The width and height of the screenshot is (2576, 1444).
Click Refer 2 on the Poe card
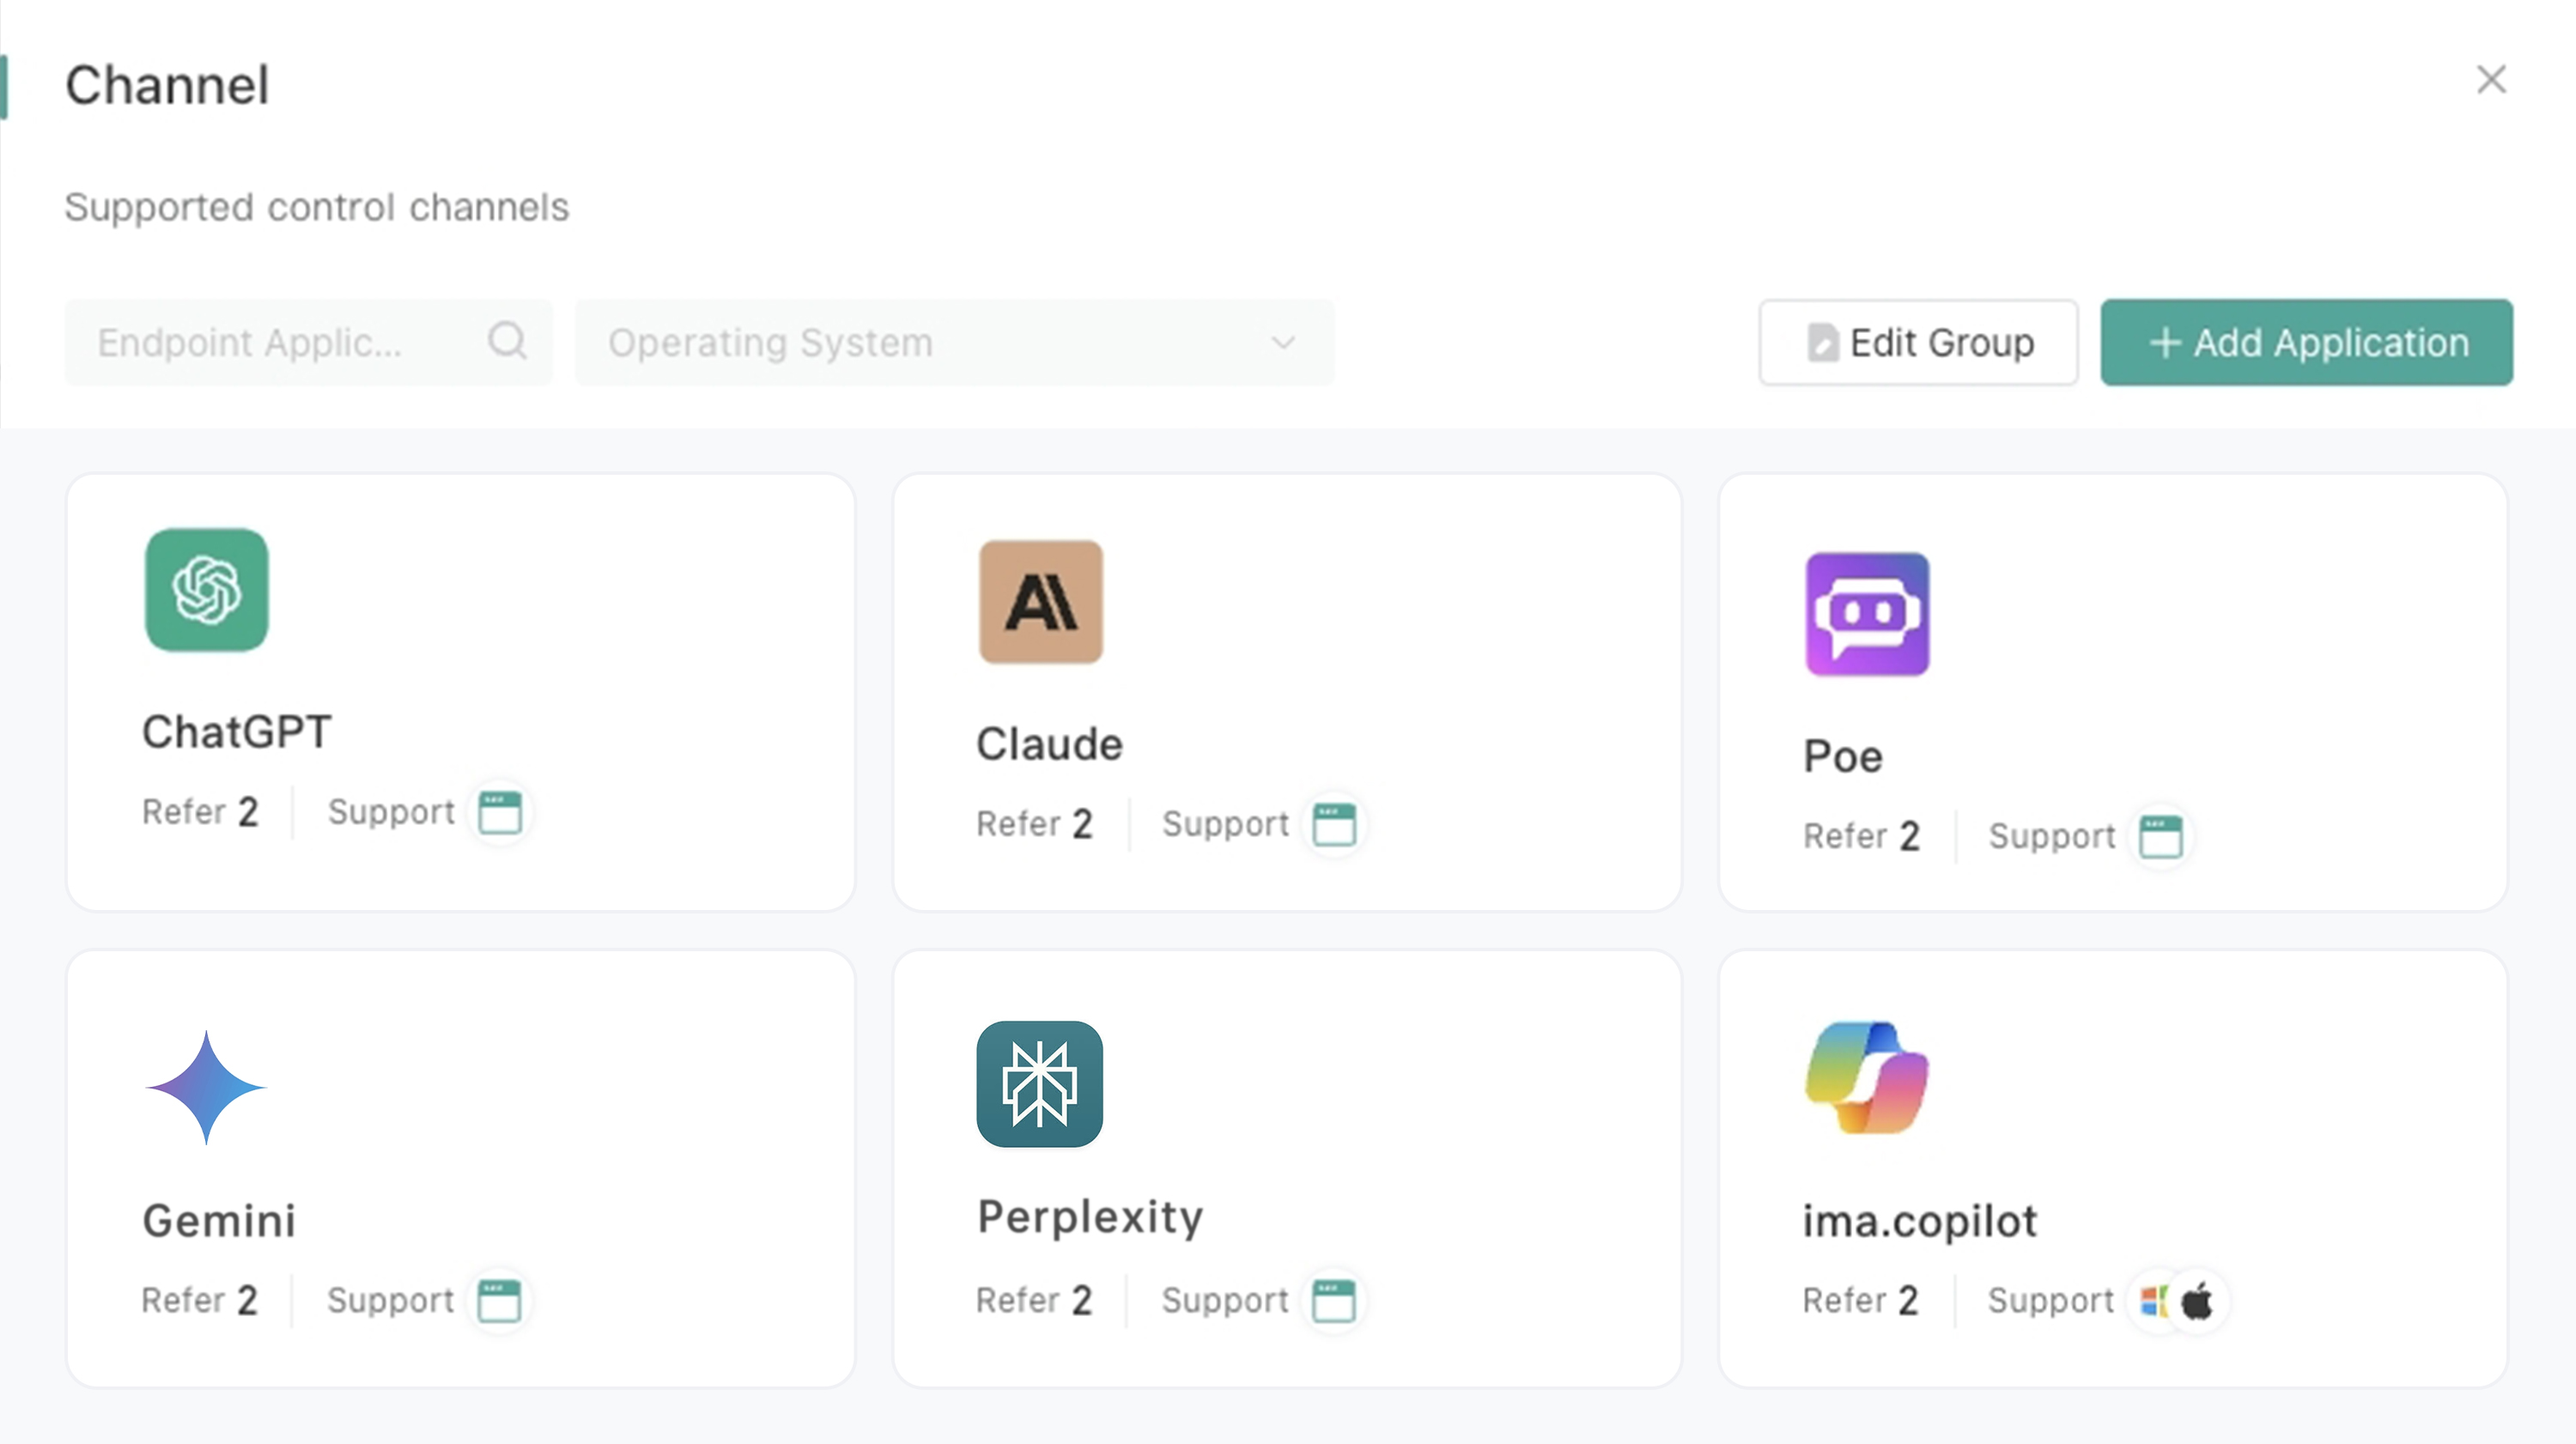[1862, 836]
